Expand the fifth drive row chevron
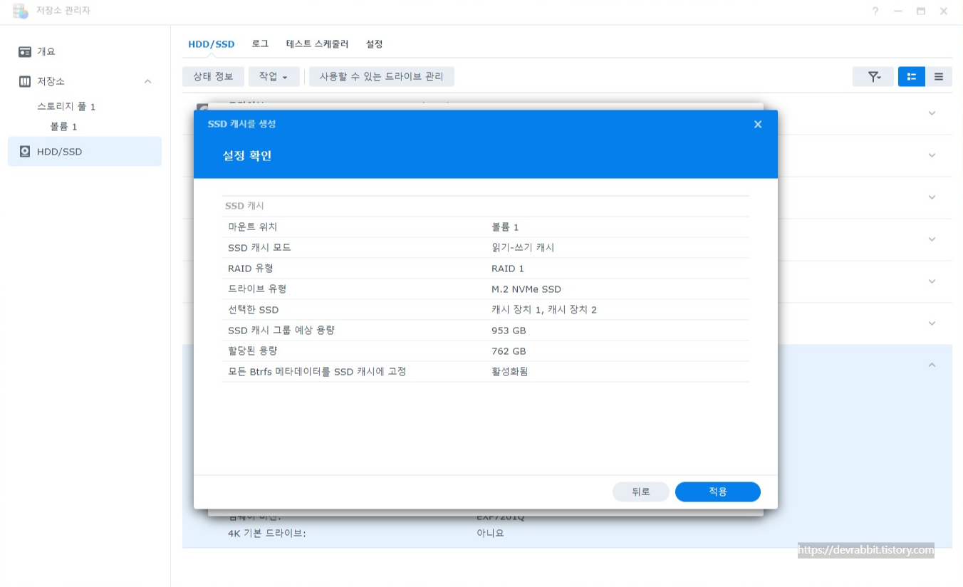 [932, 281]
